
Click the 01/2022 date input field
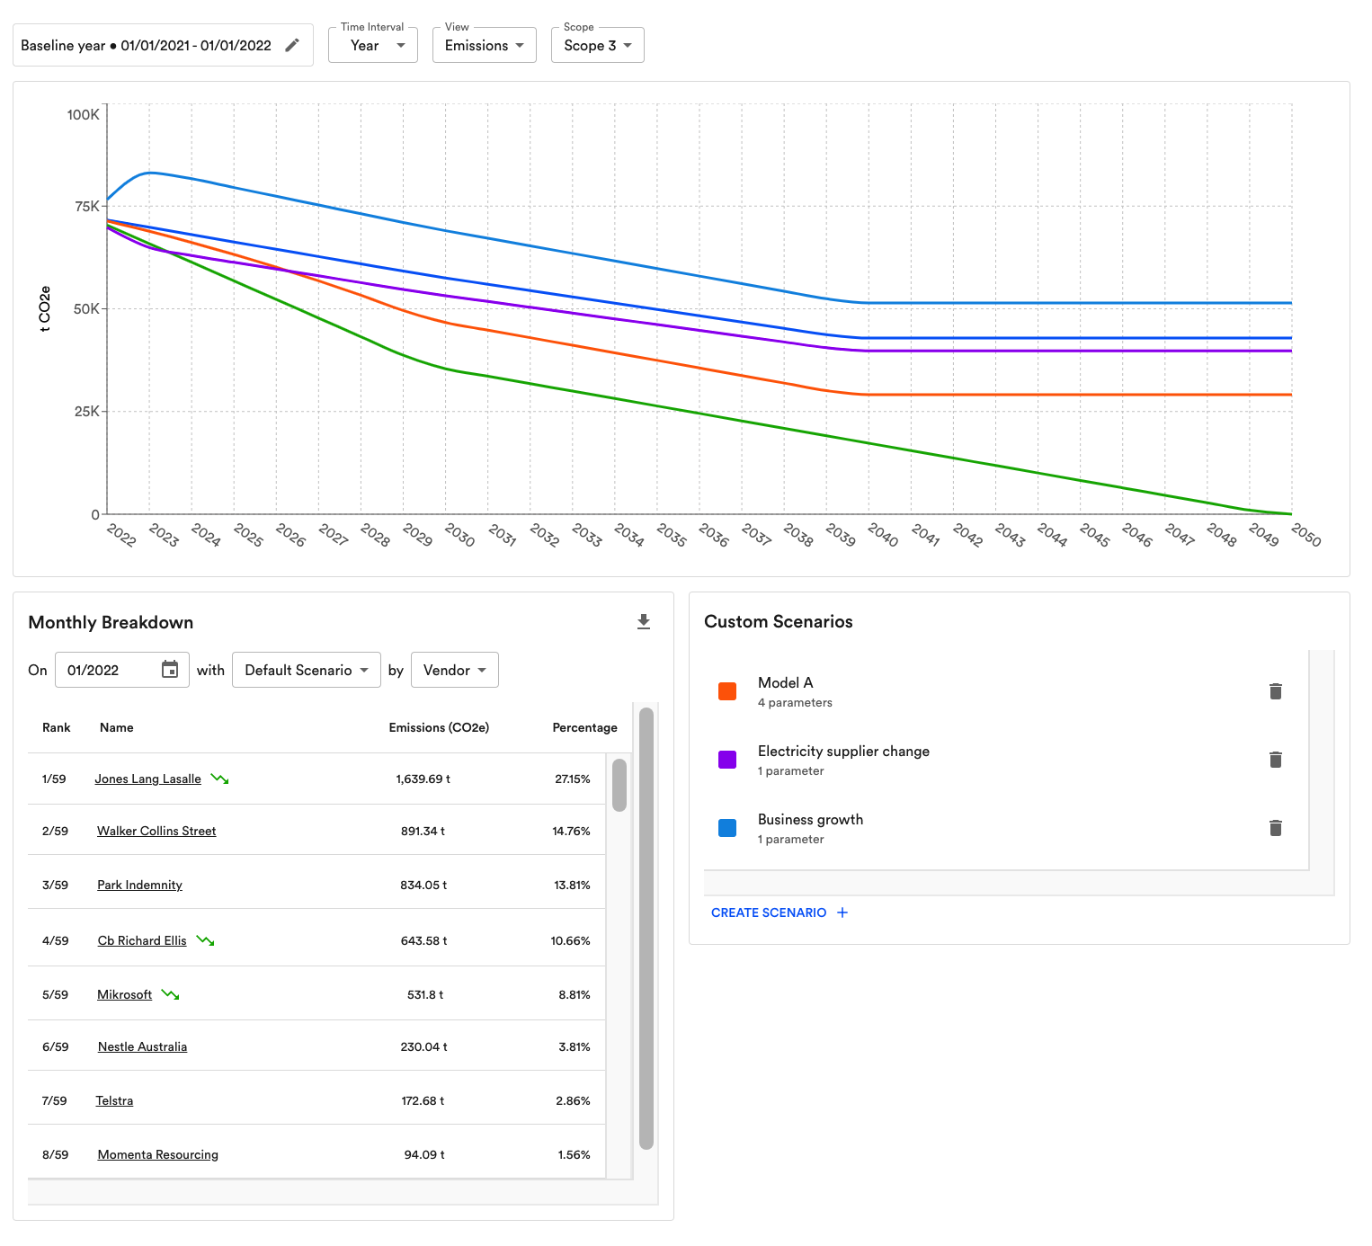[x=122, y=670]
